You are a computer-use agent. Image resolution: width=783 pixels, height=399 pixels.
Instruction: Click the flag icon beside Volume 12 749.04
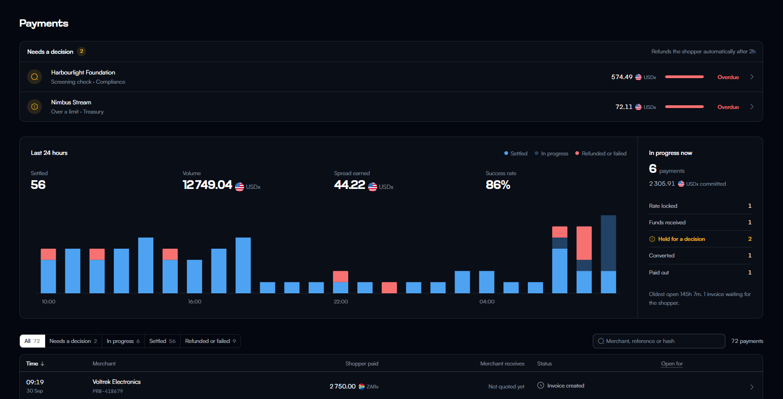tap(240, 187)
